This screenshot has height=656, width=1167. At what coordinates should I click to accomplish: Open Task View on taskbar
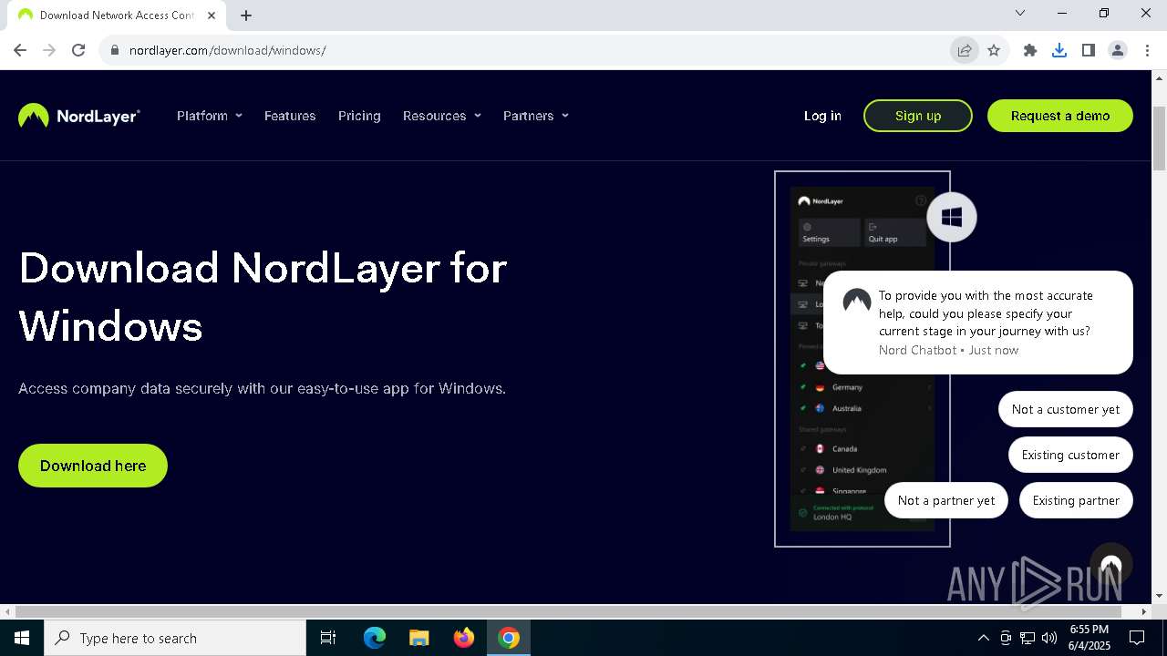pos(328,638)
